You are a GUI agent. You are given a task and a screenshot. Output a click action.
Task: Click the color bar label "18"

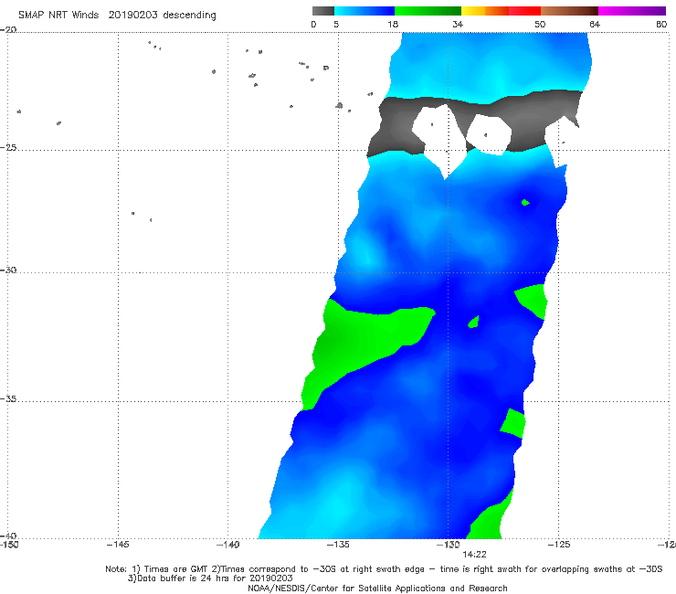tap(393, 25)
